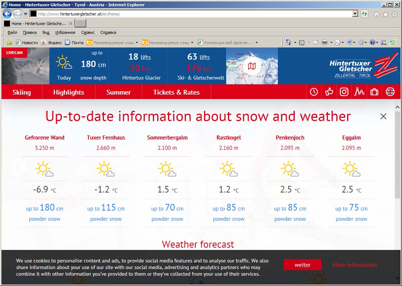Click the Research books icon in command bar
The height and width of the screenshot is (286, 402).
coord(384,42)
